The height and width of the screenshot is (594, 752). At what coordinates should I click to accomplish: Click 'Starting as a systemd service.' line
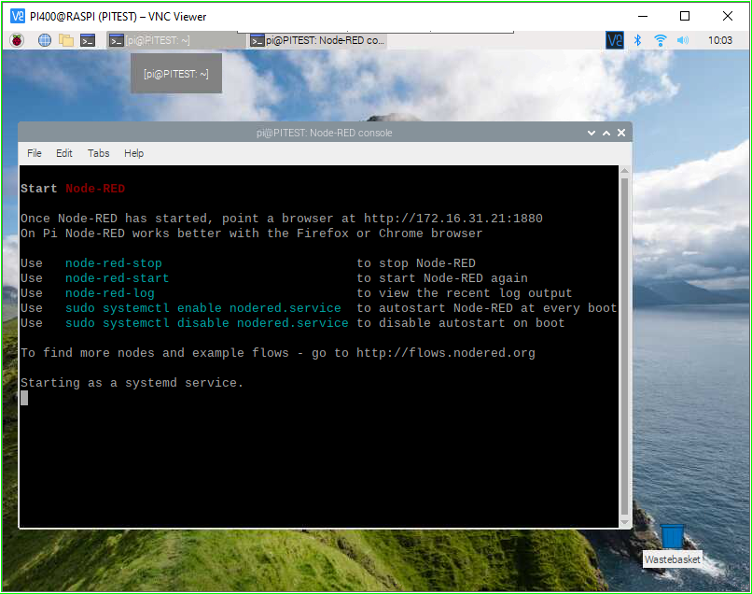pos(132,383)
